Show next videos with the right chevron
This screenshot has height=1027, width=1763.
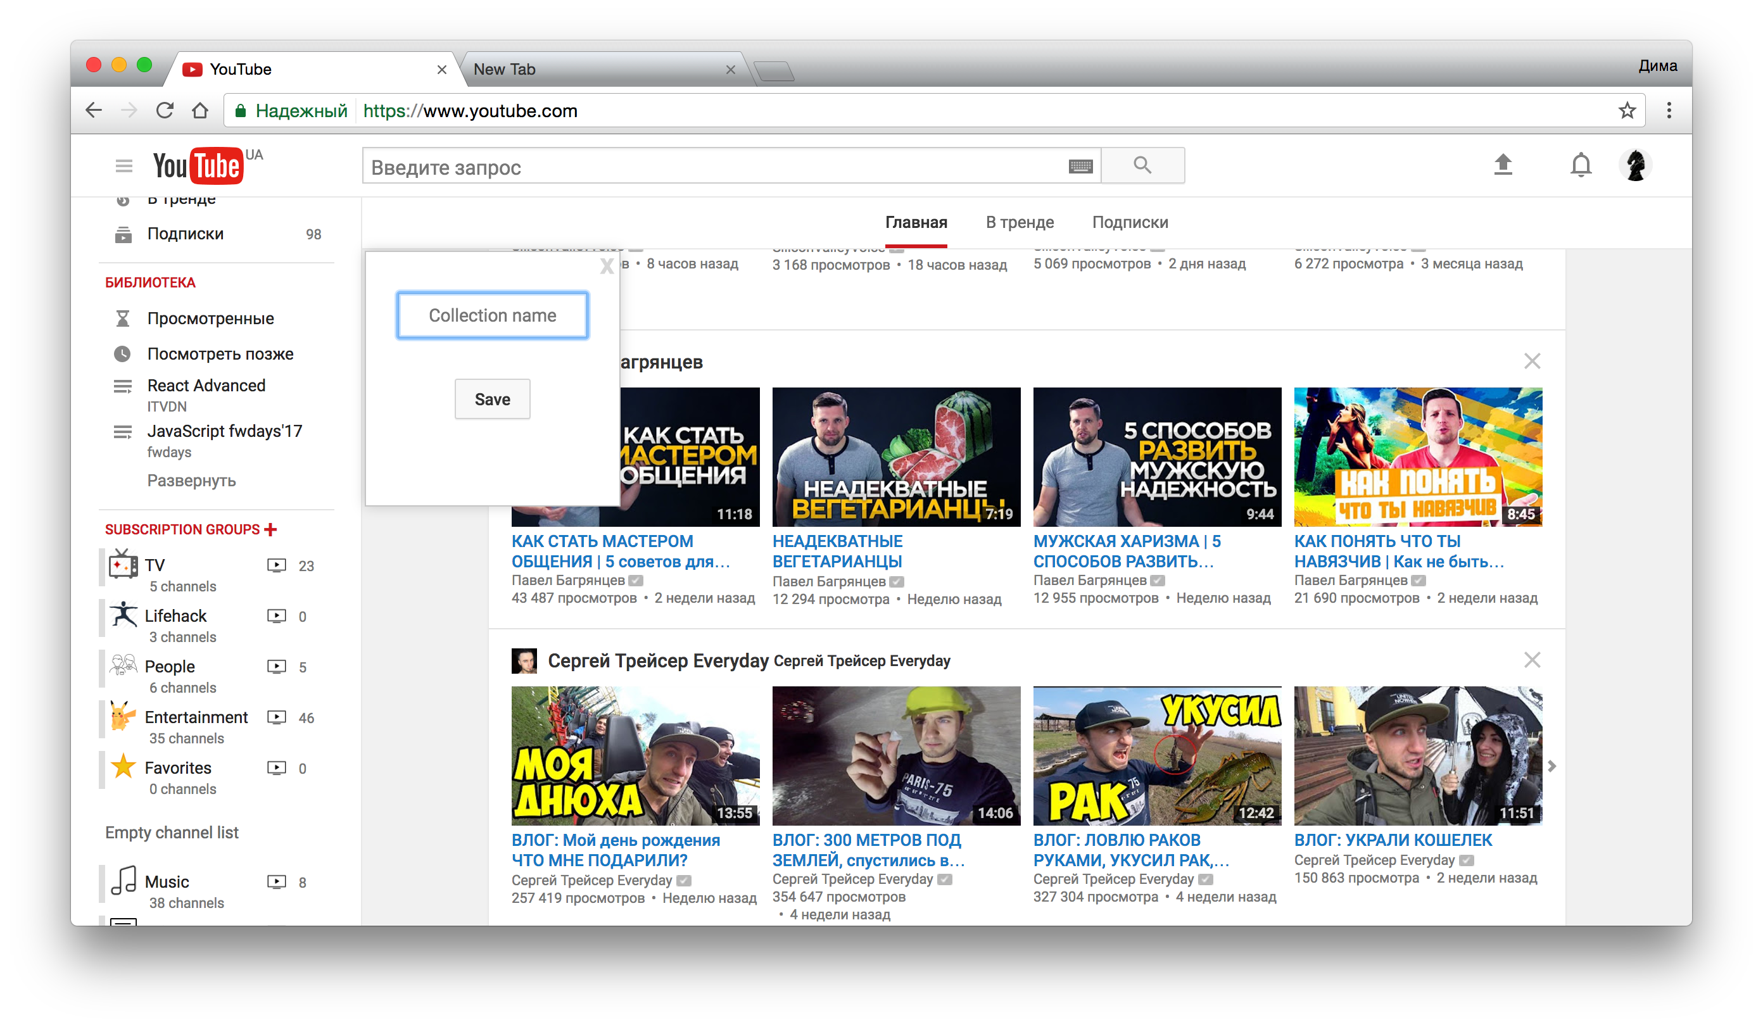pos(1551,766)
